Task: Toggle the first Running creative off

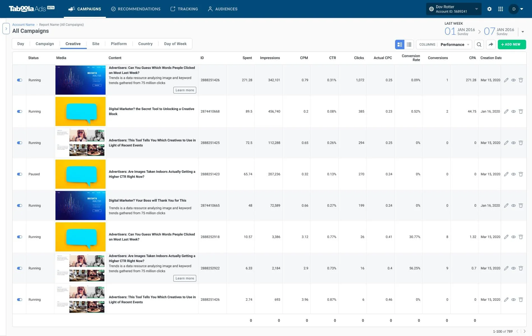Action: click(20, 80)
